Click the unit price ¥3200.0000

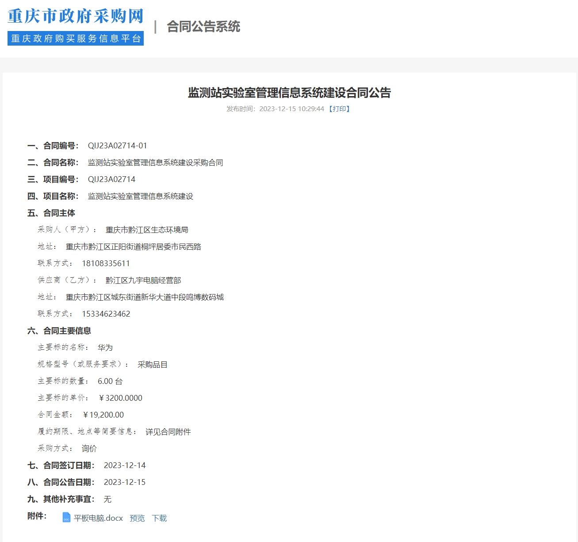click(121, 398)
